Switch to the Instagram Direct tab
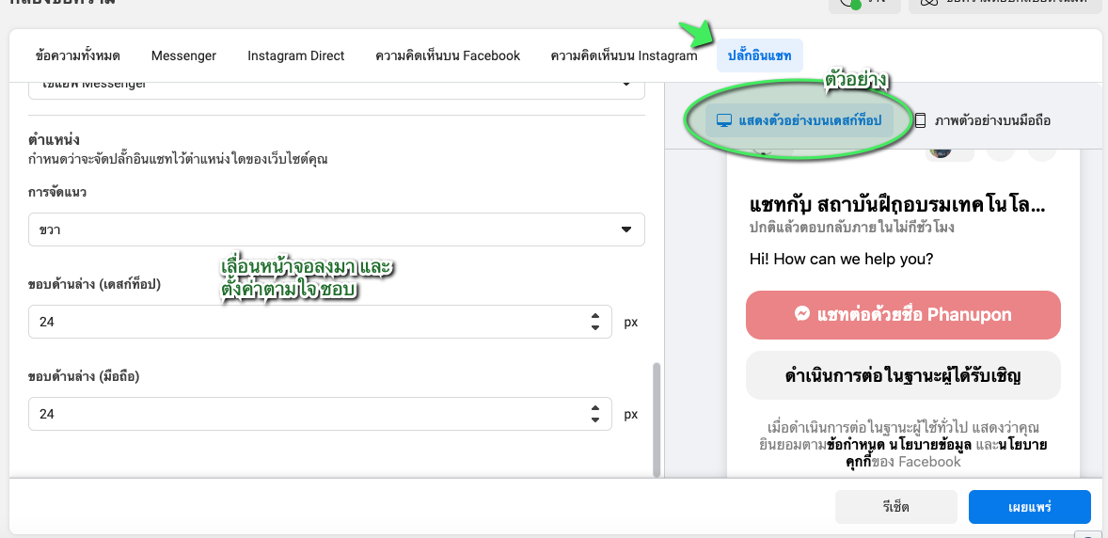Viewport: 1108px width, 538px height. click(295, 55)
